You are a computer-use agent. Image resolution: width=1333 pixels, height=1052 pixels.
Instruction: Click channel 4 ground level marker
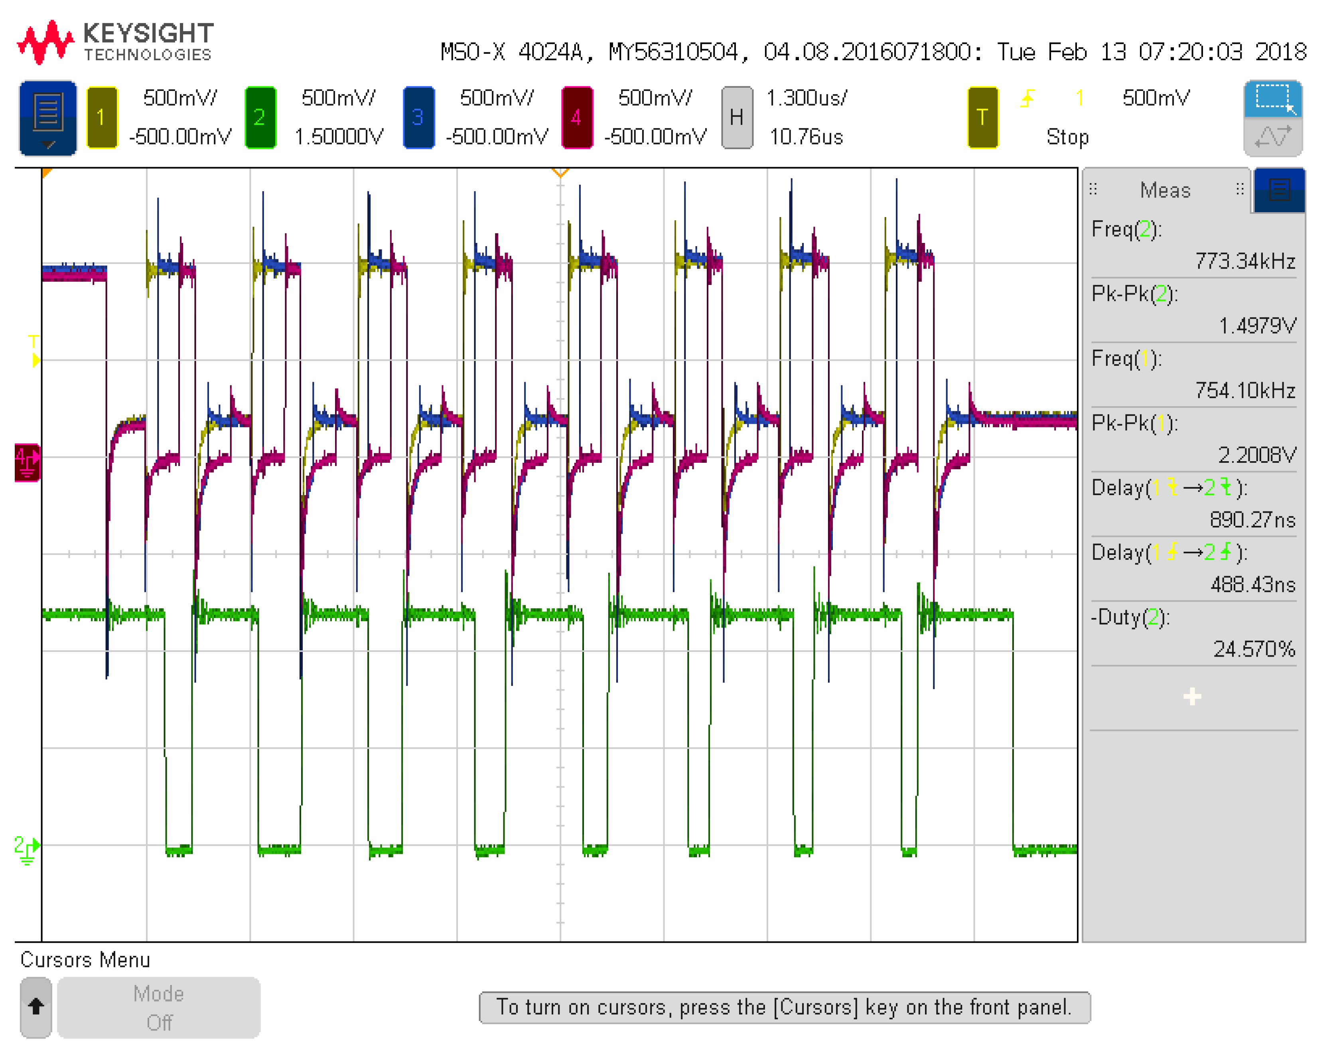point(27,462)
